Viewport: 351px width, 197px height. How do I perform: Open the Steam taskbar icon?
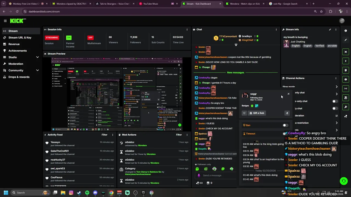(79, 193)
